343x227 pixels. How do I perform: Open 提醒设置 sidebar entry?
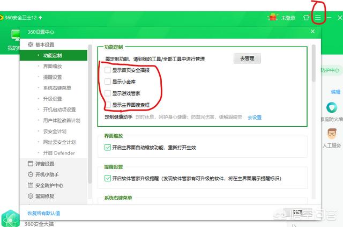pos(53,77)
